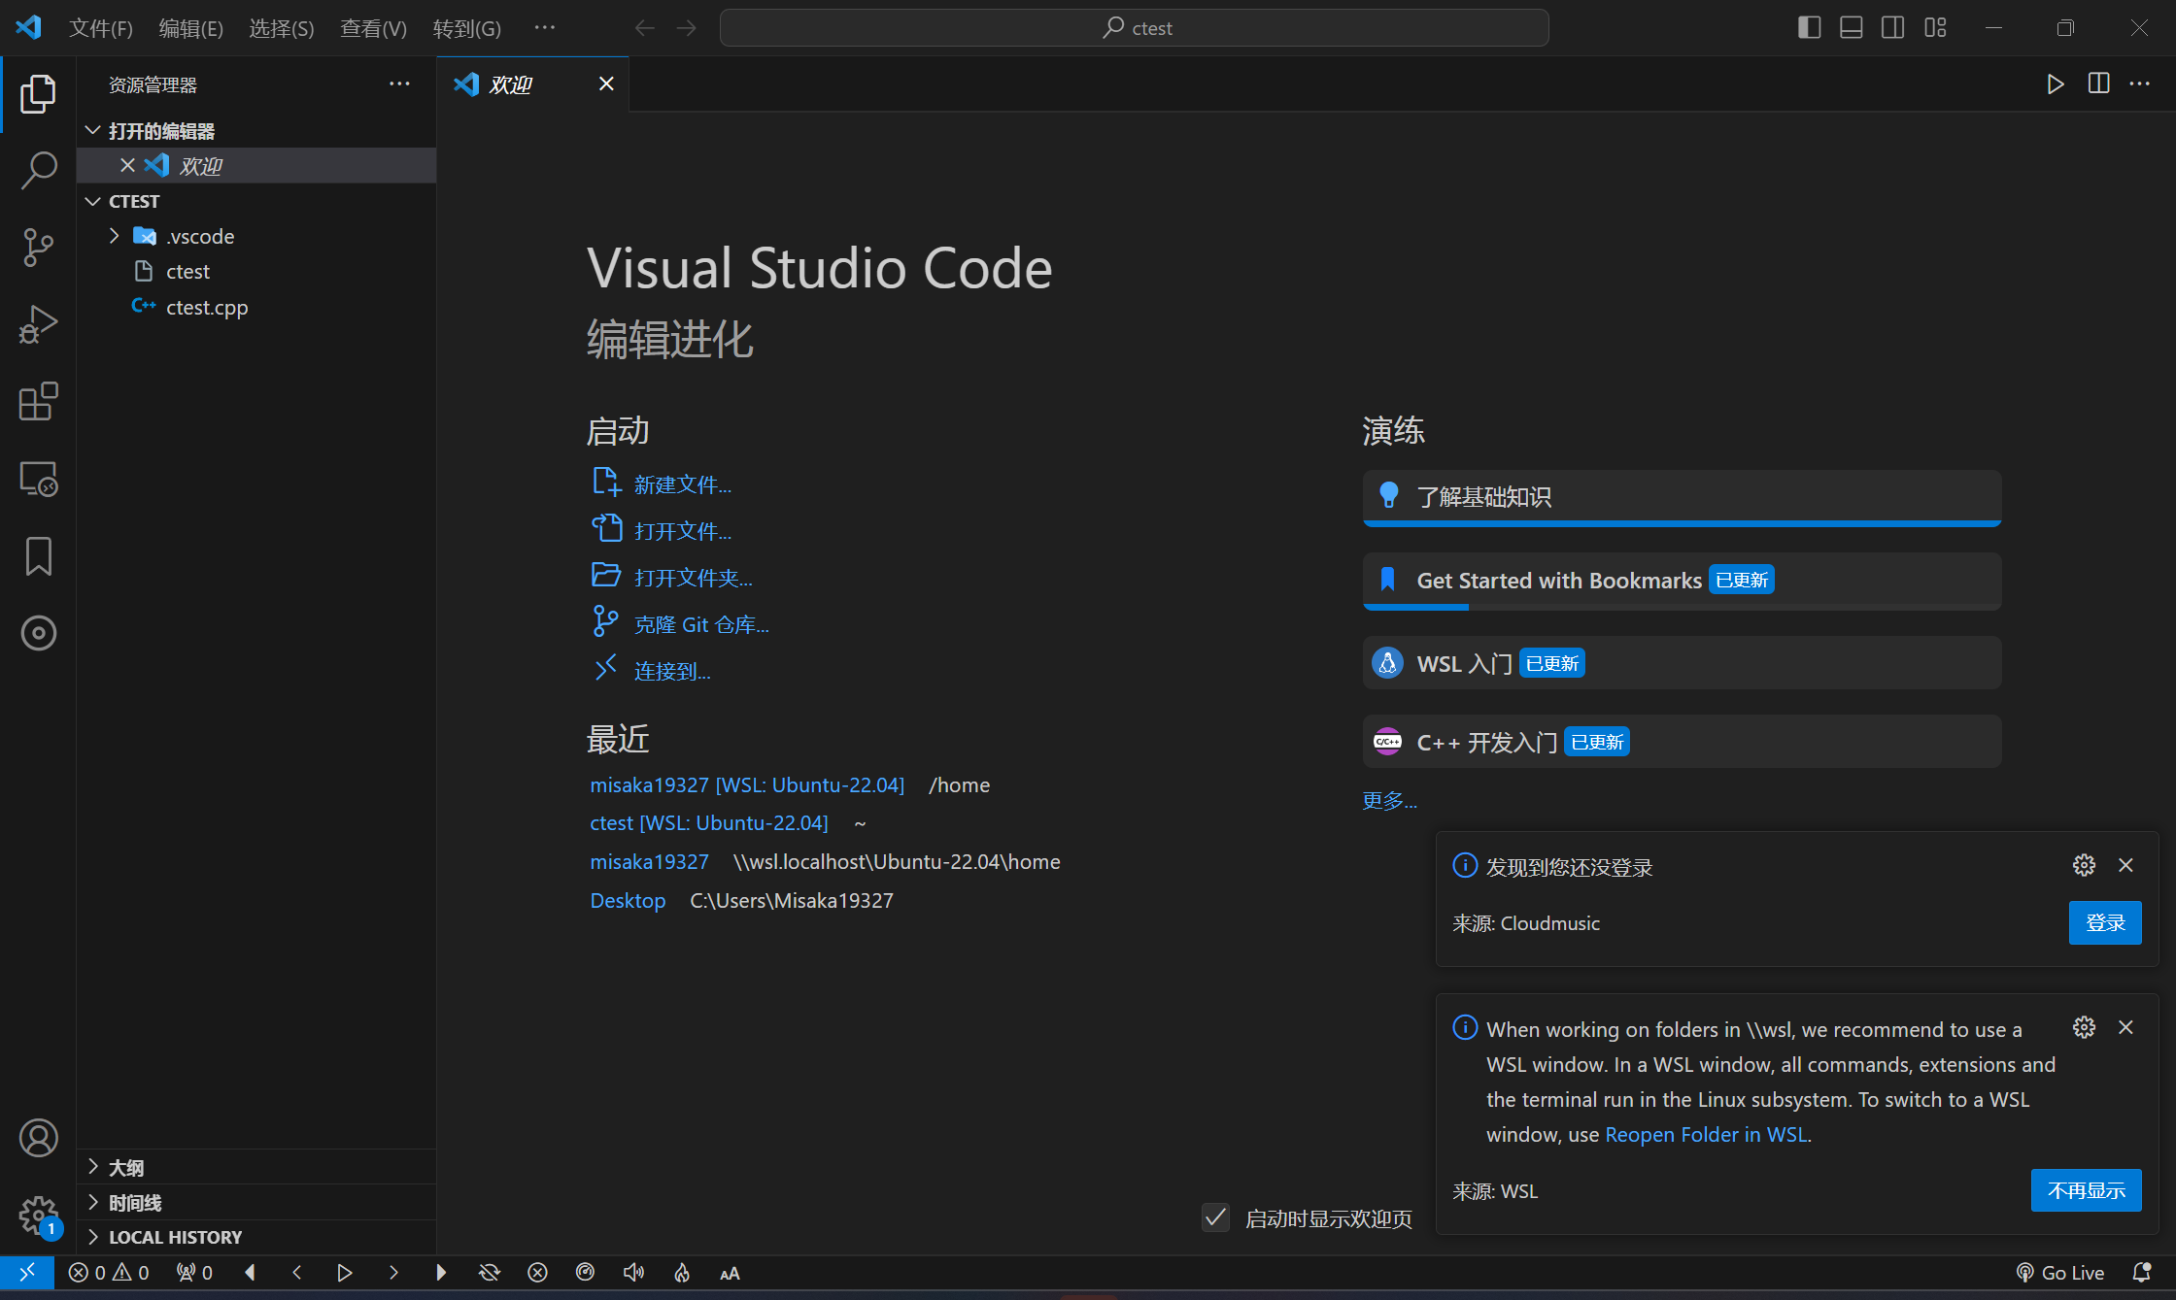
Task: Click the 登录 button in Cloudmusic notification
Action: 2105,922
